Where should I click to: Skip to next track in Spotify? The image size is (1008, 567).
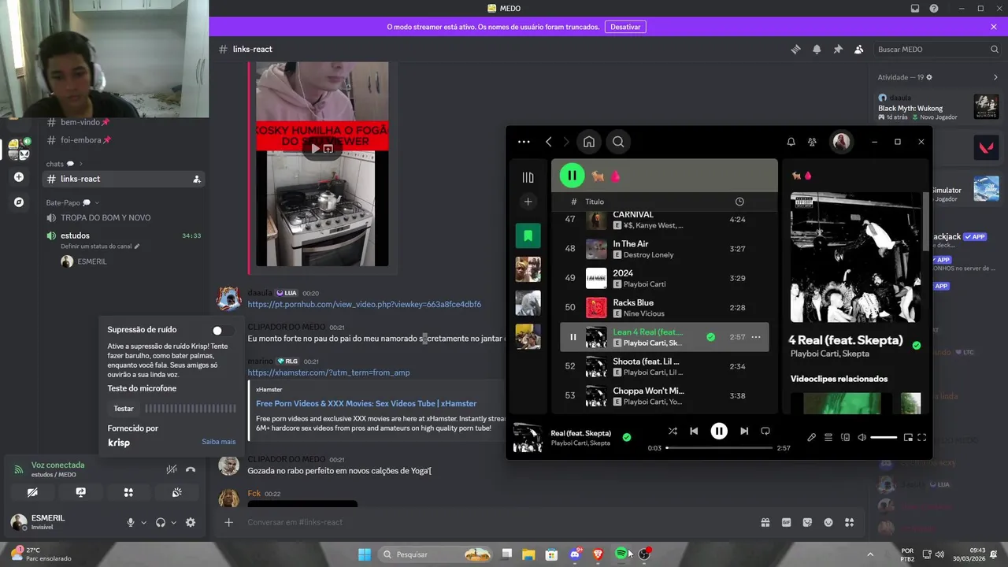tap(744, 432)
